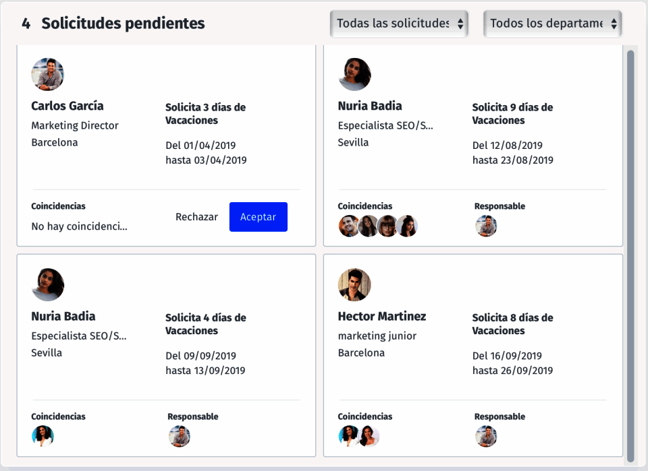Click first coincidence avatar in Nuria's August request
The image size is (648, 471).
point(349,226)
